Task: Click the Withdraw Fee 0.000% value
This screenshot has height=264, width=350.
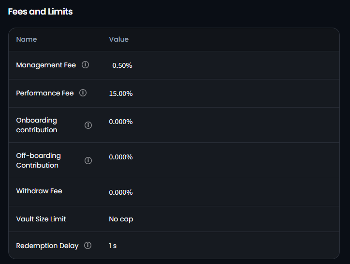Action: pyautogui.click(x=121, y=192)
